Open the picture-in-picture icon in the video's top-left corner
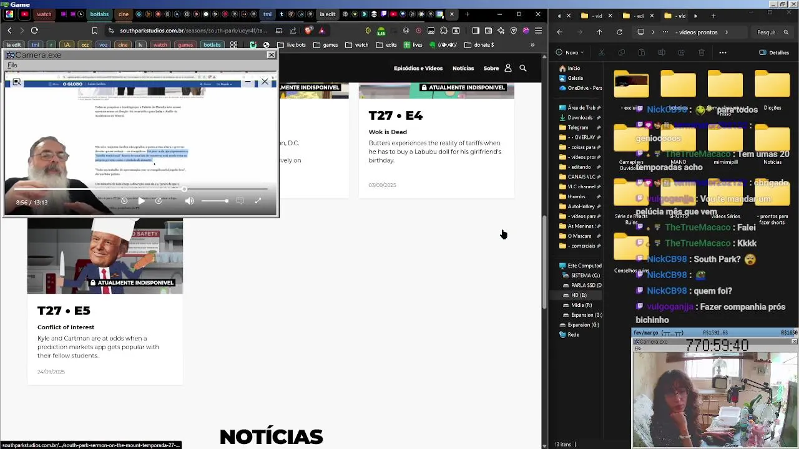Image resolution: width=799 pixels, height=449 pixels. point(17,82)
